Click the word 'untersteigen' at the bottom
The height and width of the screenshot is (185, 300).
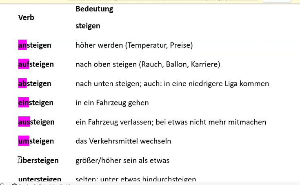40,179
